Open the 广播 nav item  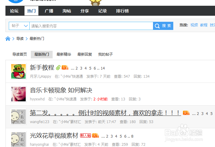pyautogui.click(x=49, y=11)
